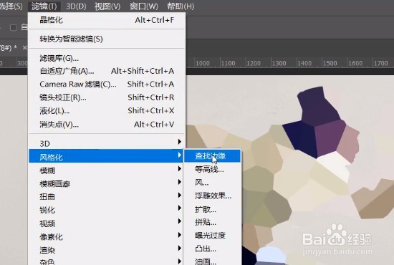
Task: Click the 1000 ruler mark
Action: point(203,63)
